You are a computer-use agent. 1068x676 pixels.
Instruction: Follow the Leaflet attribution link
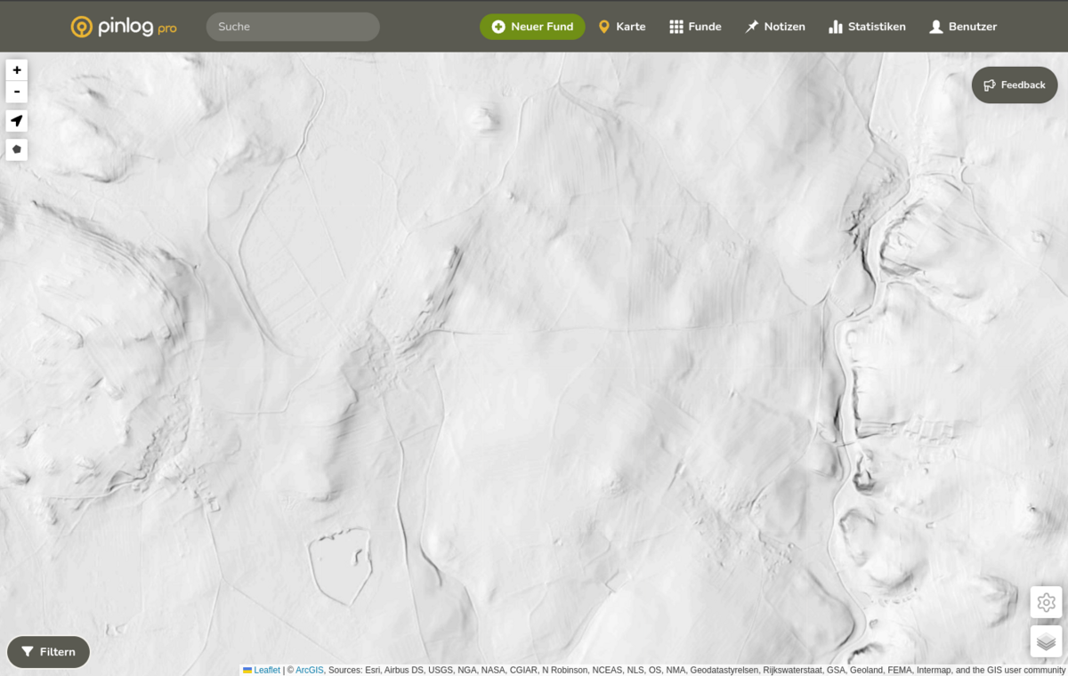click(x=267, y=671)
